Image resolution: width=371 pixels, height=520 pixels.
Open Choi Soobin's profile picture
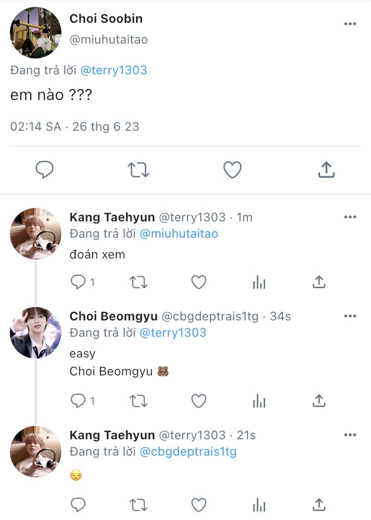click(x=36, y=33)
